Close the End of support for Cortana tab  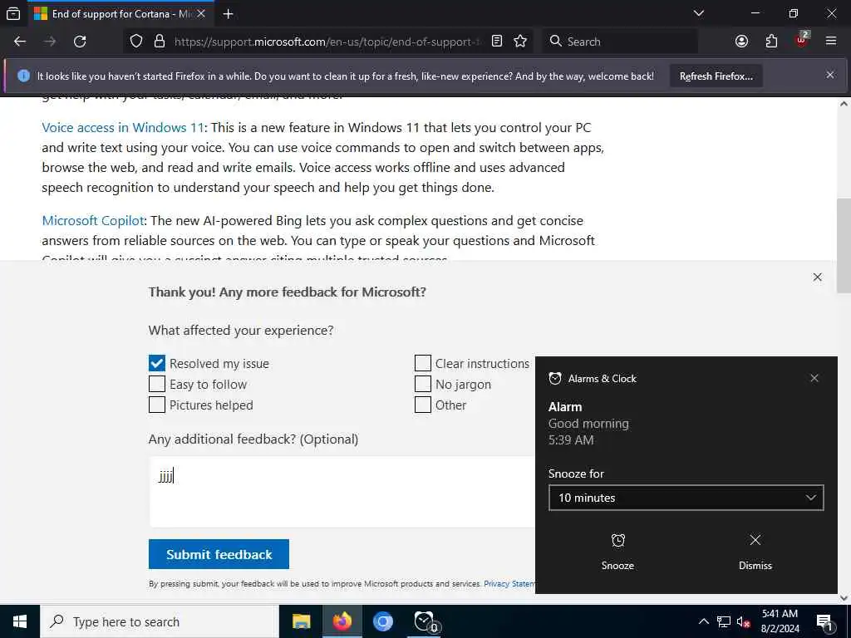click(x=201, y=13)
